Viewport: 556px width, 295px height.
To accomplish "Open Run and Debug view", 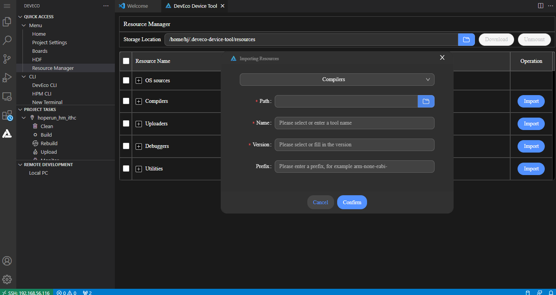I will click(x=7, y=78).
